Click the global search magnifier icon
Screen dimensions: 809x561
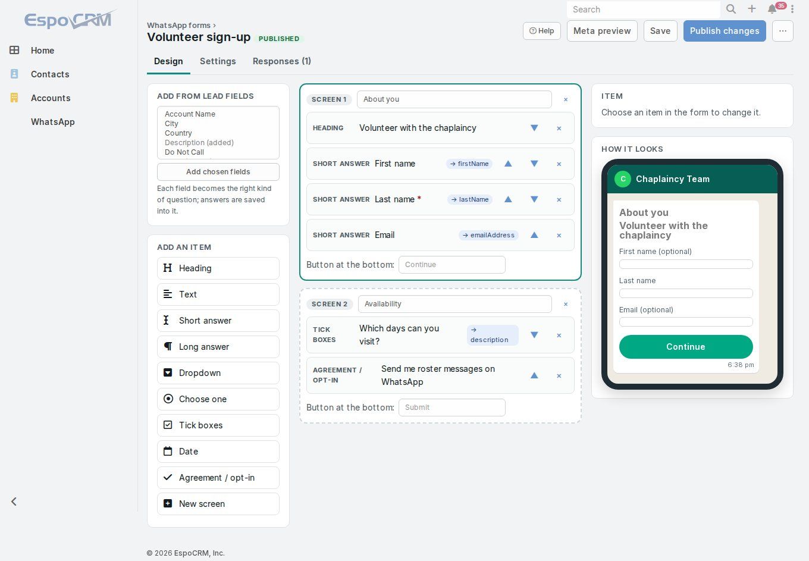731,9
